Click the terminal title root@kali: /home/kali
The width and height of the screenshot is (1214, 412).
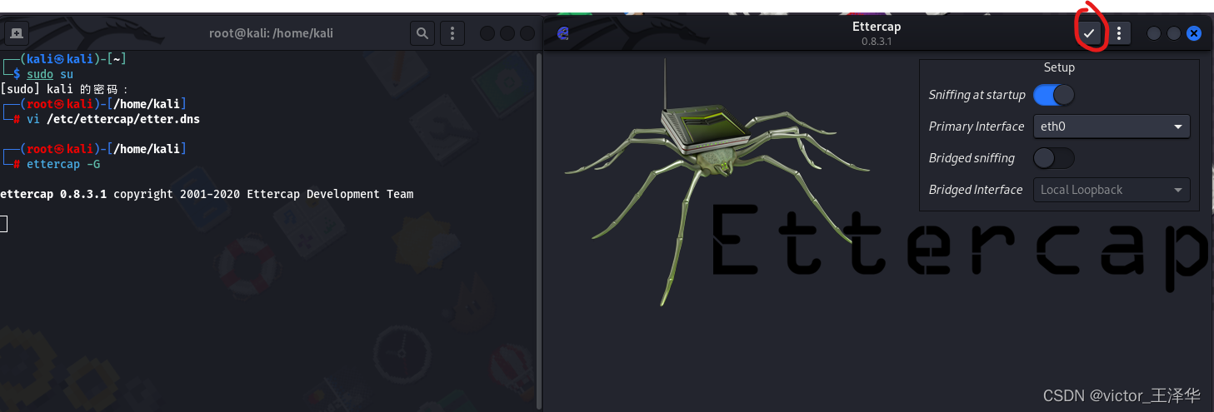click(x=271, y=33)
